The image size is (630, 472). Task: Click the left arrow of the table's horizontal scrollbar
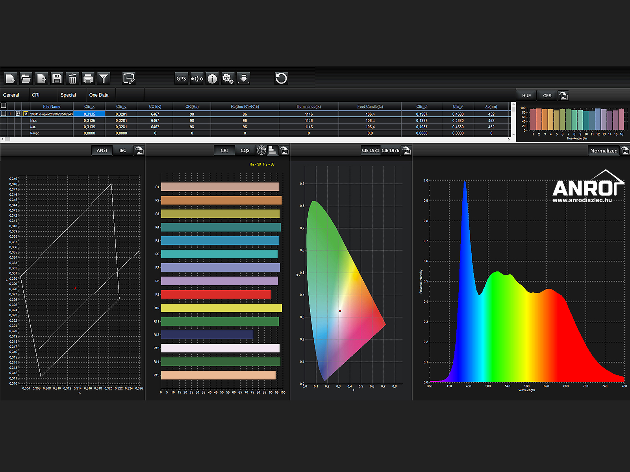(x=3, y=139)
